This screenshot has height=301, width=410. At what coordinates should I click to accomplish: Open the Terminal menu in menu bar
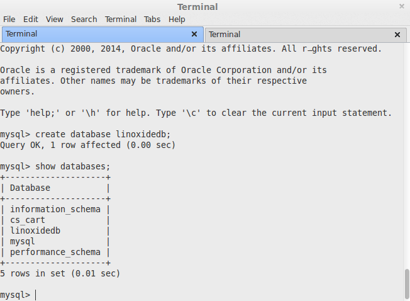[x=121, y=20]
